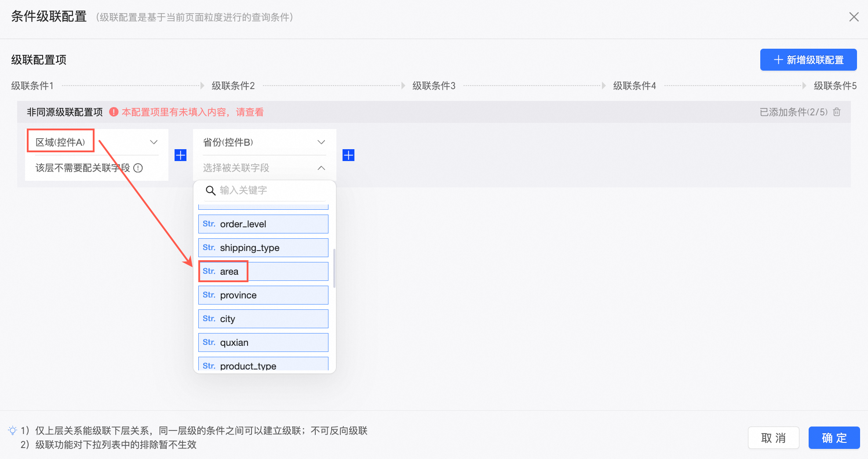This screenshot has height=459, width=868.
Task: Click the 取消 button
Action: click(x=773, y=437)
